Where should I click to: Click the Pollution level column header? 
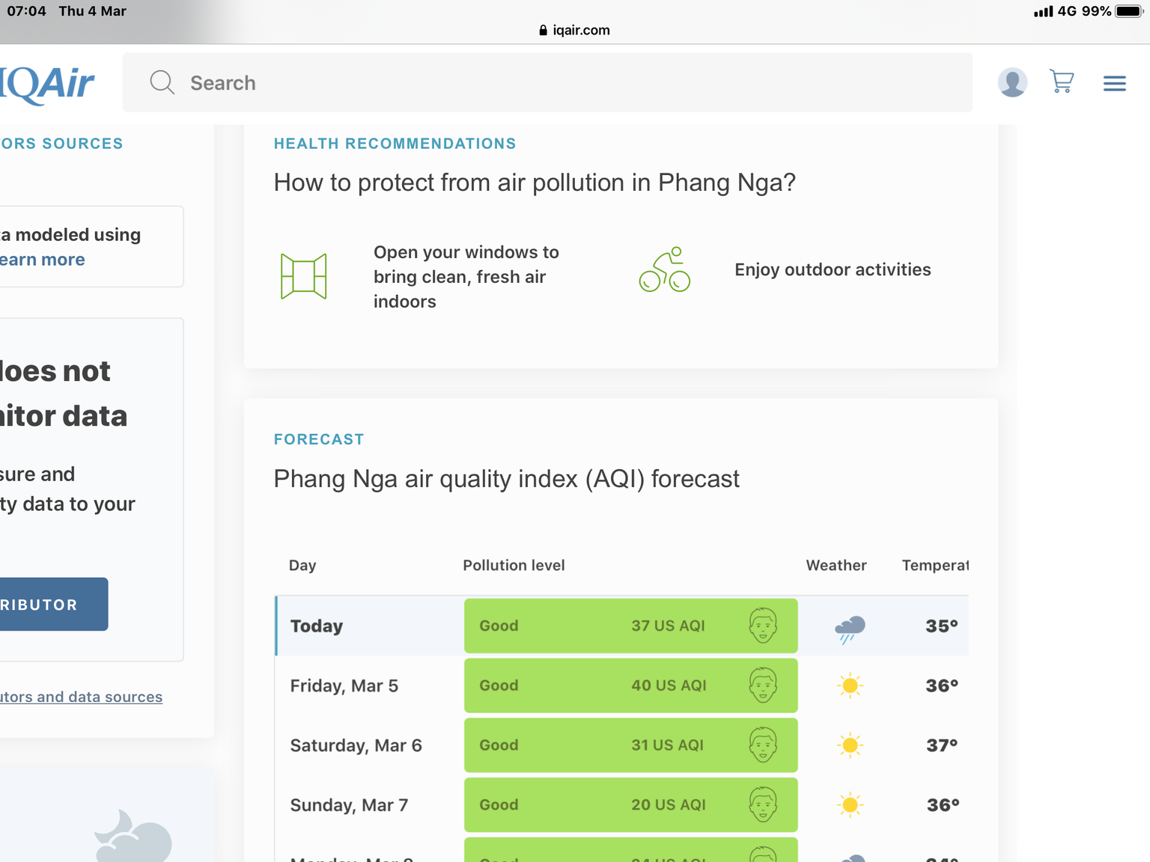pyautogui.click(x=514, y=566)
